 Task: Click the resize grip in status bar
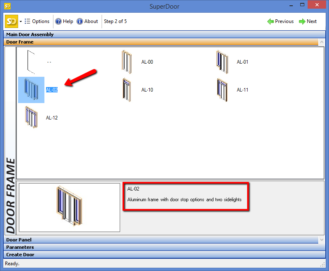coord(322,265)
